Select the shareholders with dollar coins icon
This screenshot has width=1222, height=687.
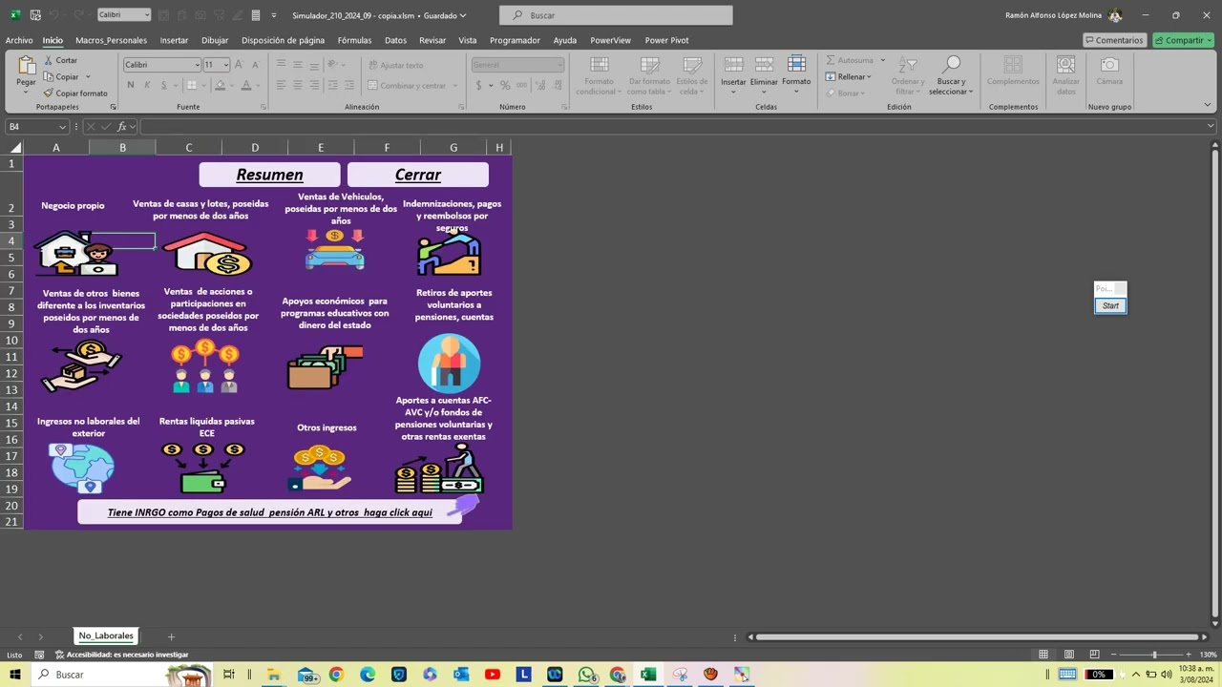204,366
